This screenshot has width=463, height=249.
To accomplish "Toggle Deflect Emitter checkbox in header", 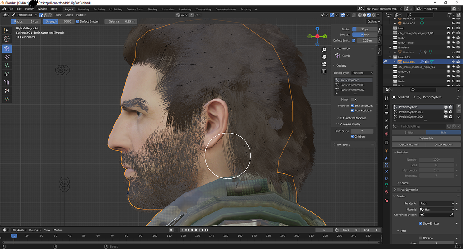I will point(78,21).
